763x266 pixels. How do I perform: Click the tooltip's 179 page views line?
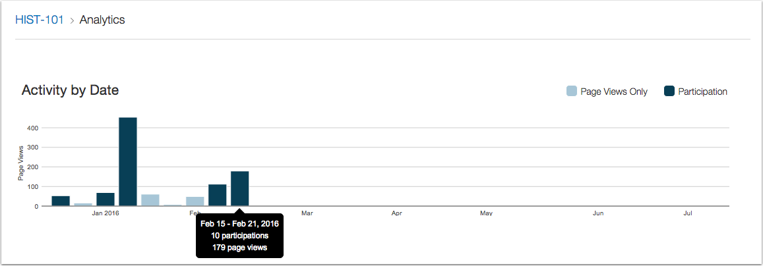click(x=240, y=248)
